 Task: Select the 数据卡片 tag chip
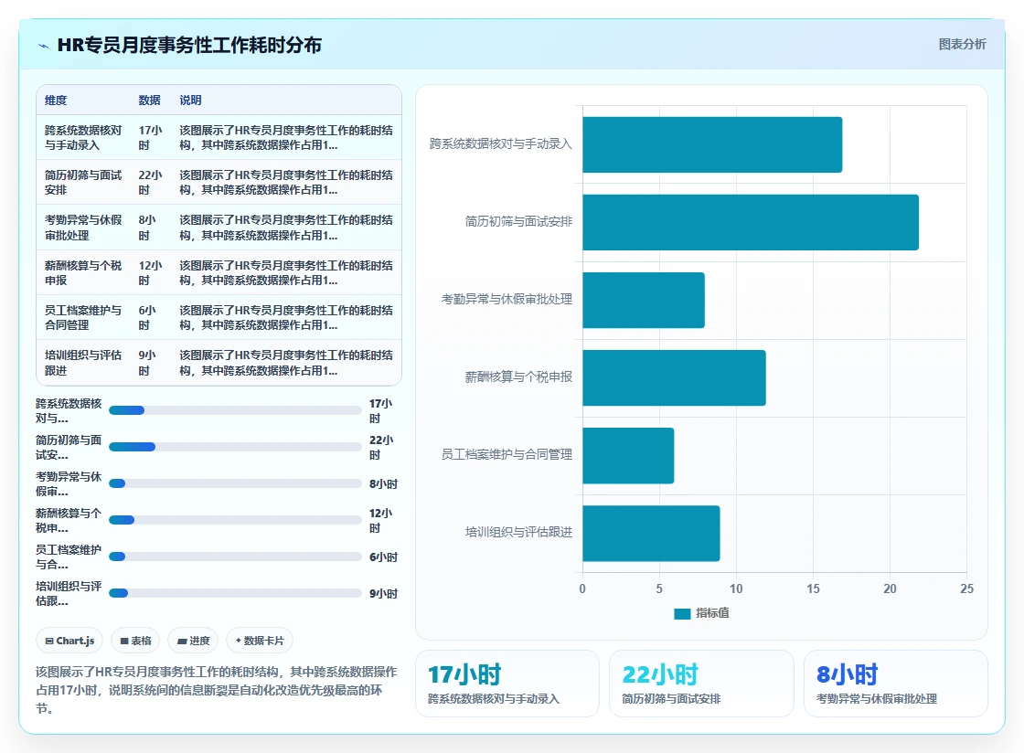tap(260, 641)
